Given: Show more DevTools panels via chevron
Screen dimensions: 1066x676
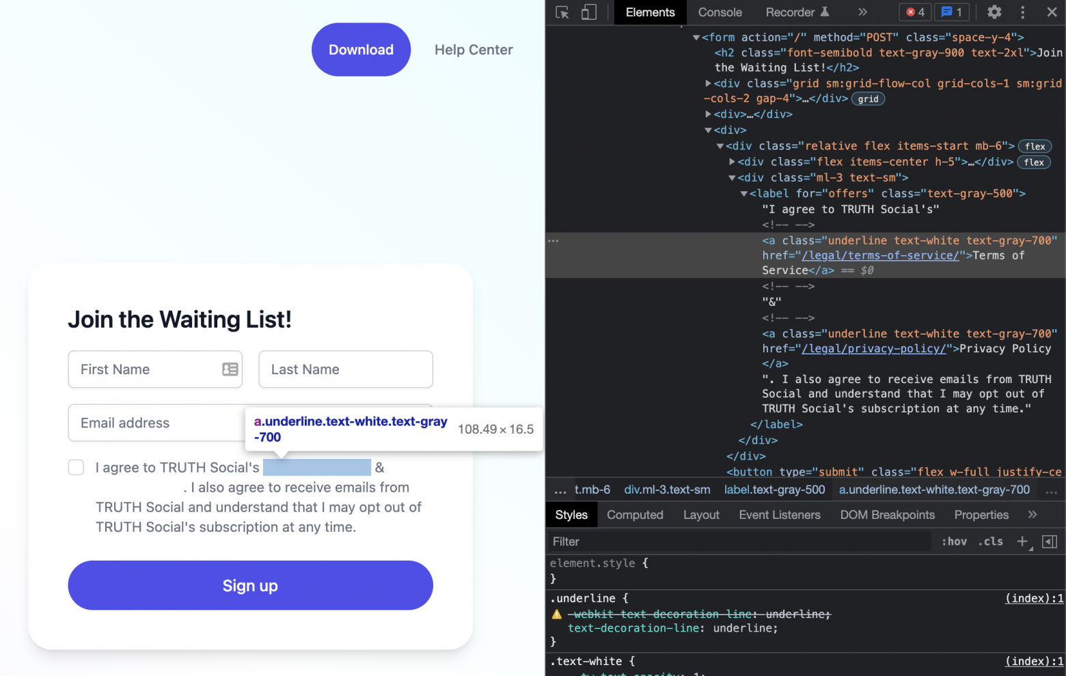Looking at the screenshot, I should click(x=863, y=12).
